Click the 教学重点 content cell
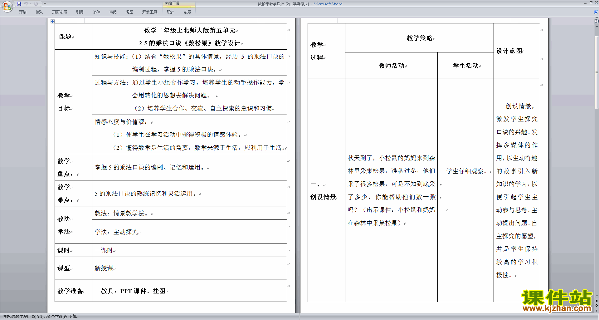 pos(189,167)
